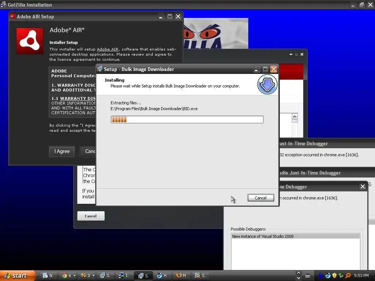The height and width of the screenshot is (281, 375).
Task: Click the partially hidden Cancel button in Adobe AIR Setup
Action: click(88, 151)
